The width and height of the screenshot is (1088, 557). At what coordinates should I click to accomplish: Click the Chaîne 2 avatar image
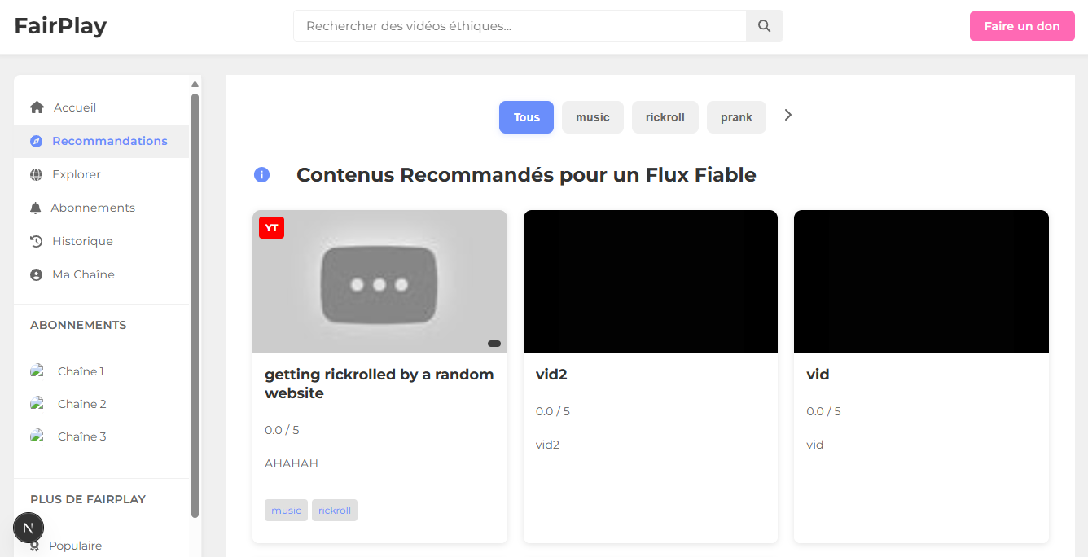tap(37, 404)
